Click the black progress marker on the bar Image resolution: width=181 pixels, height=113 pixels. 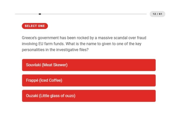(x=40, y=14)
